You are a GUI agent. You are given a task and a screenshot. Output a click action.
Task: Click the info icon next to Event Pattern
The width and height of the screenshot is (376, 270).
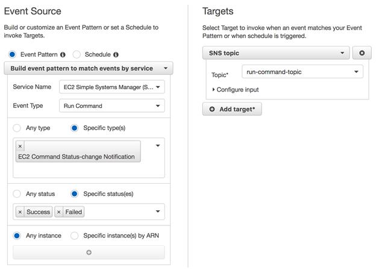click(x=63, y=55)
